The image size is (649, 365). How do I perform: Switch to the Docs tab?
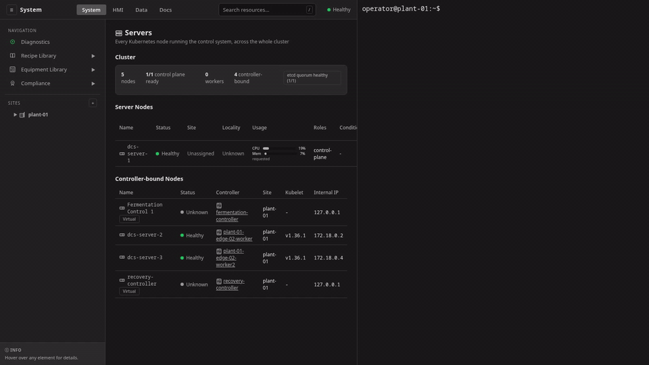click(x=166, y=10)
